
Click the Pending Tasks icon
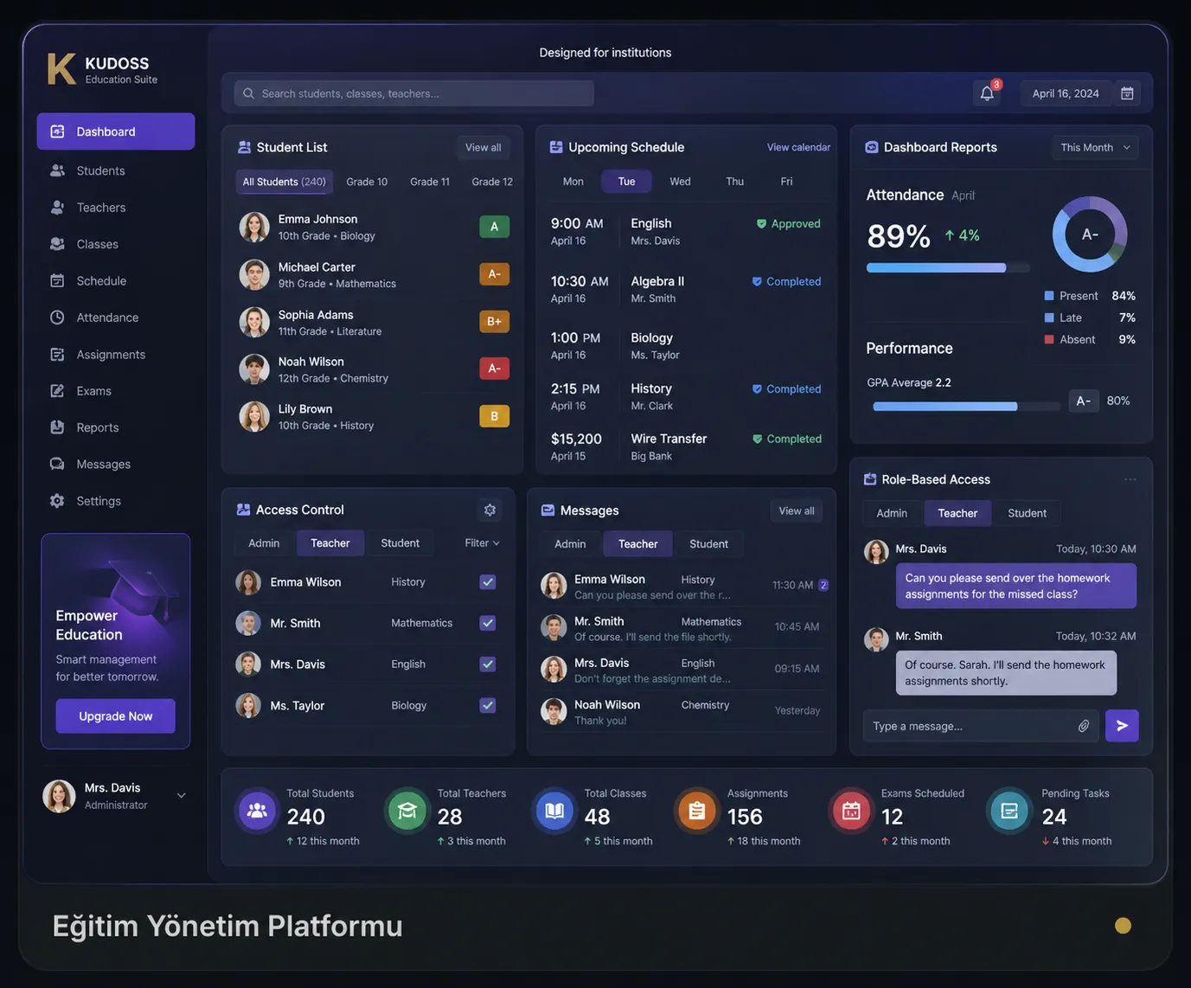1009,811
